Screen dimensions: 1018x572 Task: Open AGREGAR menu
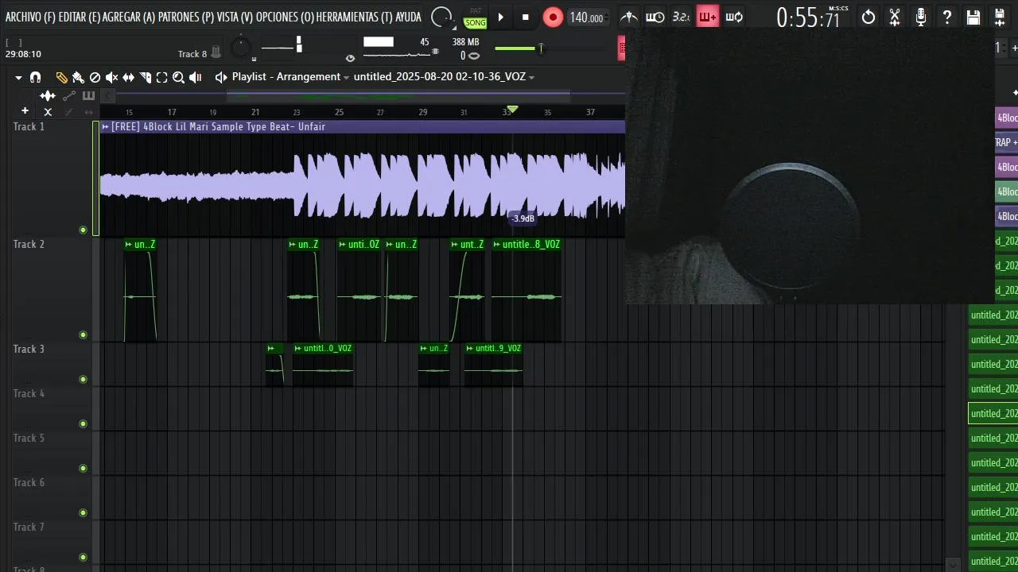(129, 17)
